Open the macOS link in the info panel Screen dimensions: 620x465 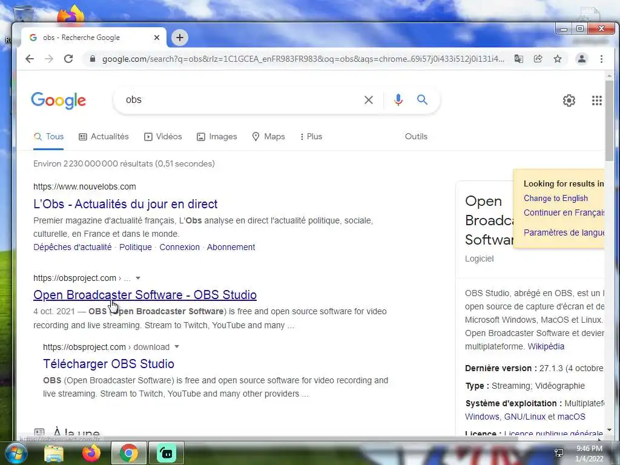point(572,417)
